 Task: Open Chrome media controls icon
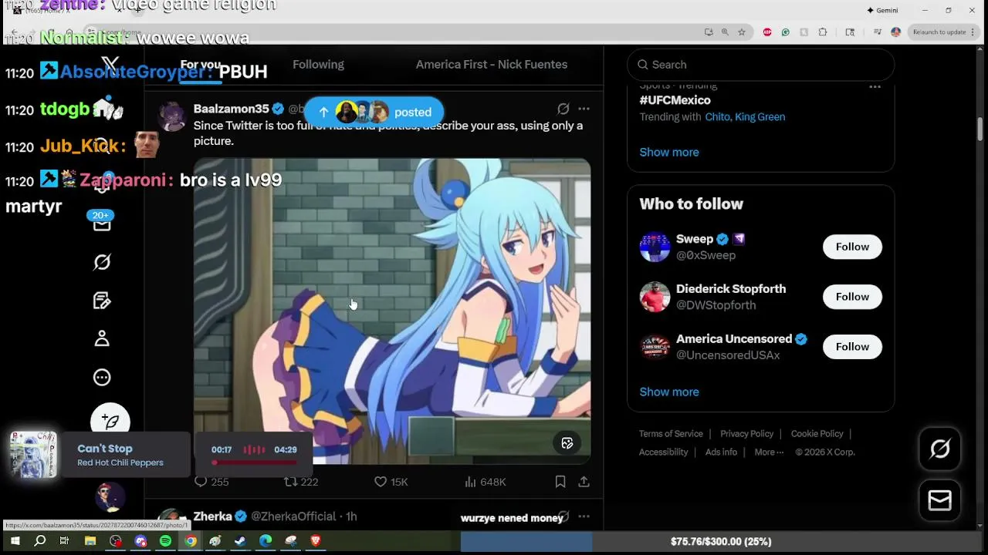pos(878,32)
